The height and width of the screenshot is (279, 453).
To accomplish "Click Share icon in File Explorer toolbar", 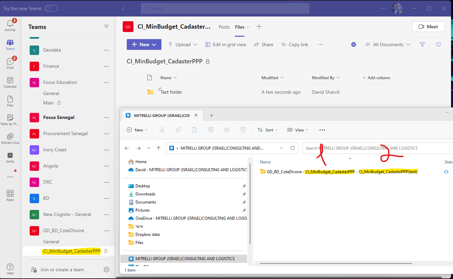I will pos(227,130).
